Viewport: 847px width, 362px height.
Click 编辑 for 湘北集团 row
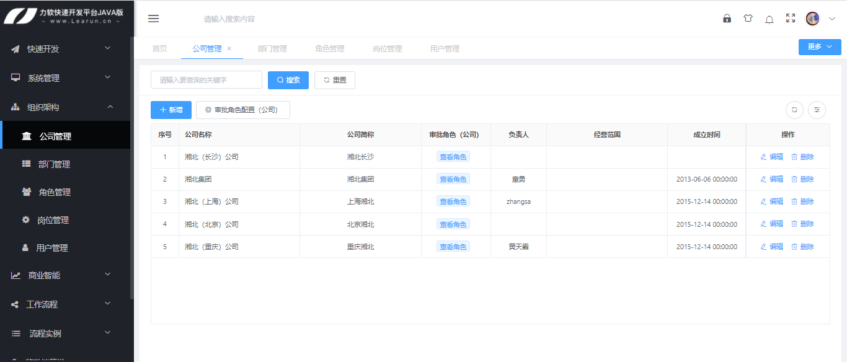(772, 179)
